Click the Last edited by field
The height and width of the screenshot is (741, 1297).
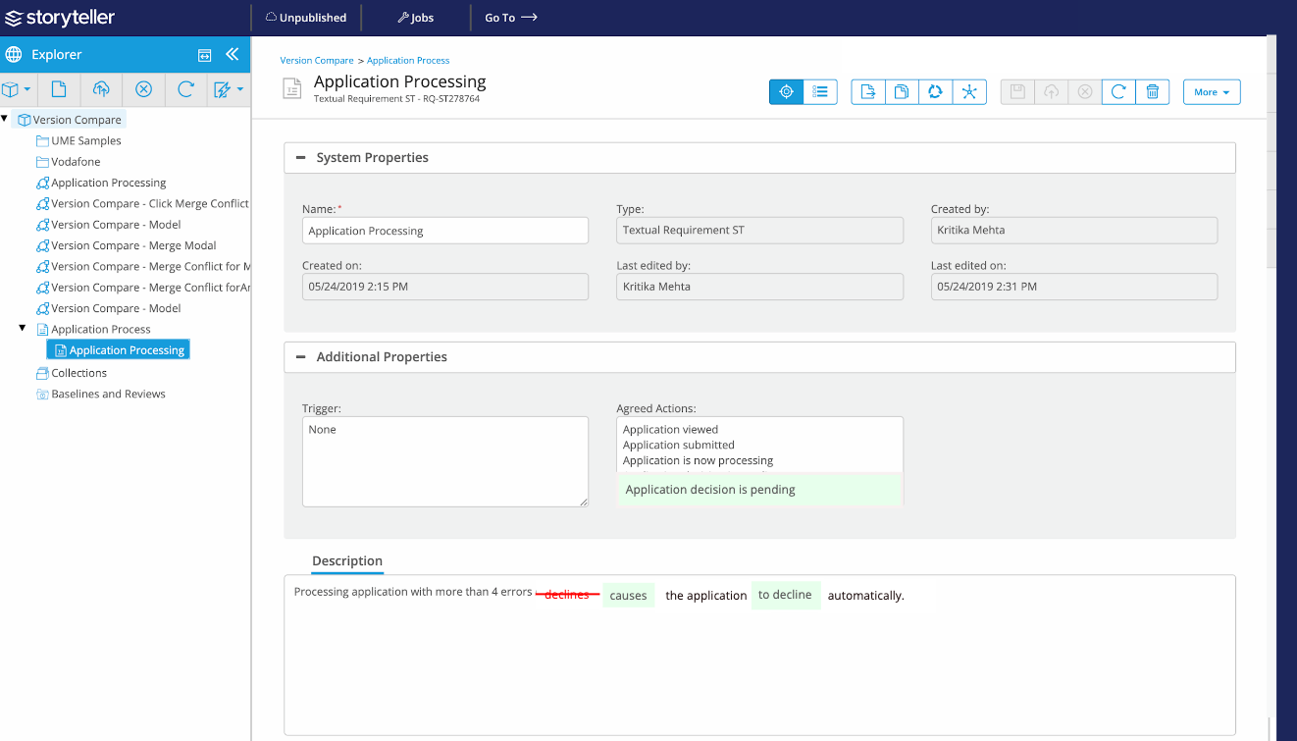tap(759, 287)
